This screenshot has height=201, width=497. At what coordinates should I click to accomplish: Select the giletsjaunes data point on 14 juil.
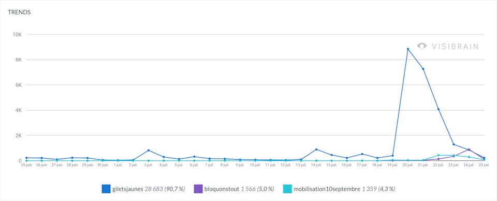click(x=316, y=149)
